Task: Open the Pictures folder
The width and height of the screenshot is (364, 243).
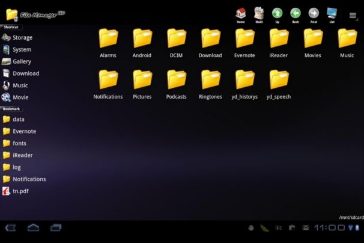Action: click(x=142, y=85)
